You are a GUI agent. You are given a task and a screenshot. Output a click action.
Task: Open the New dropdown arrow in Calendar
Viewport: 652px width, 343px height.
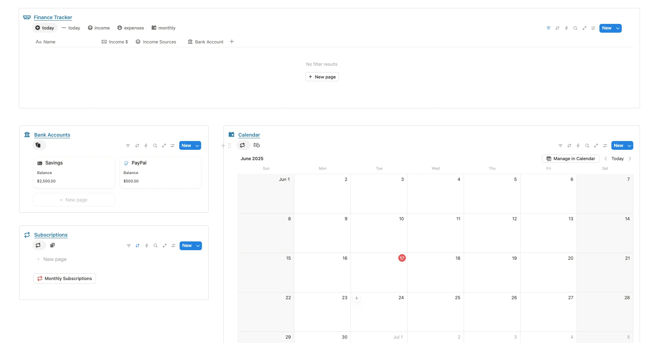[x=629, y=146]
